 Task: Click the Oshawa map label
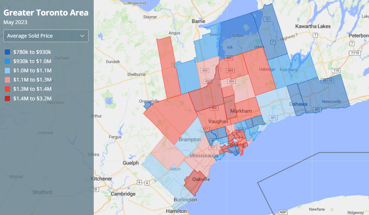(x=298, y=104)
